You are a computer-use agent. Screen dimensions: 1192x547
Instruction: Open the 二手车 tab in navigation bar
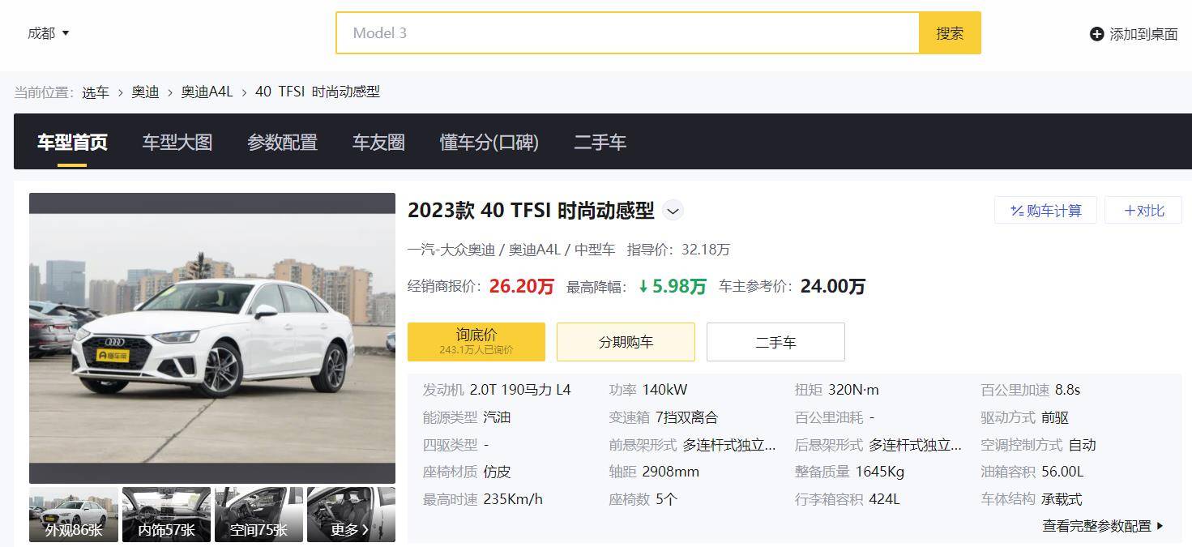(600, 142)
